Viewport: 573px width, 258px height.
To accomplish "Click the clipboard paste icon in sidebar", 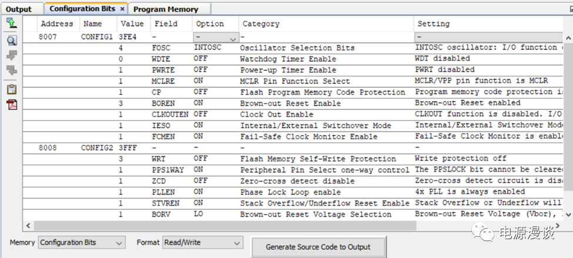I will pyautogui.click(x=11, y=89).
